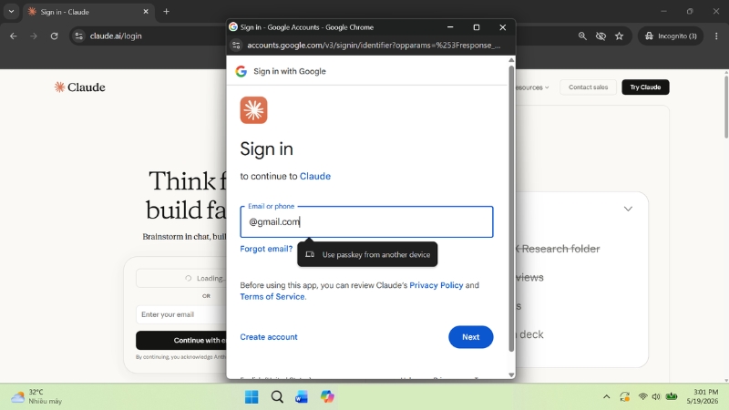
Task: Click the Google logo in sign-in header
Action: pos(241,71)
